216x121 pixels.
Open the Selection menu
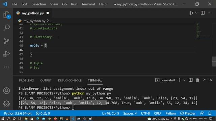[x=39, y=4]
